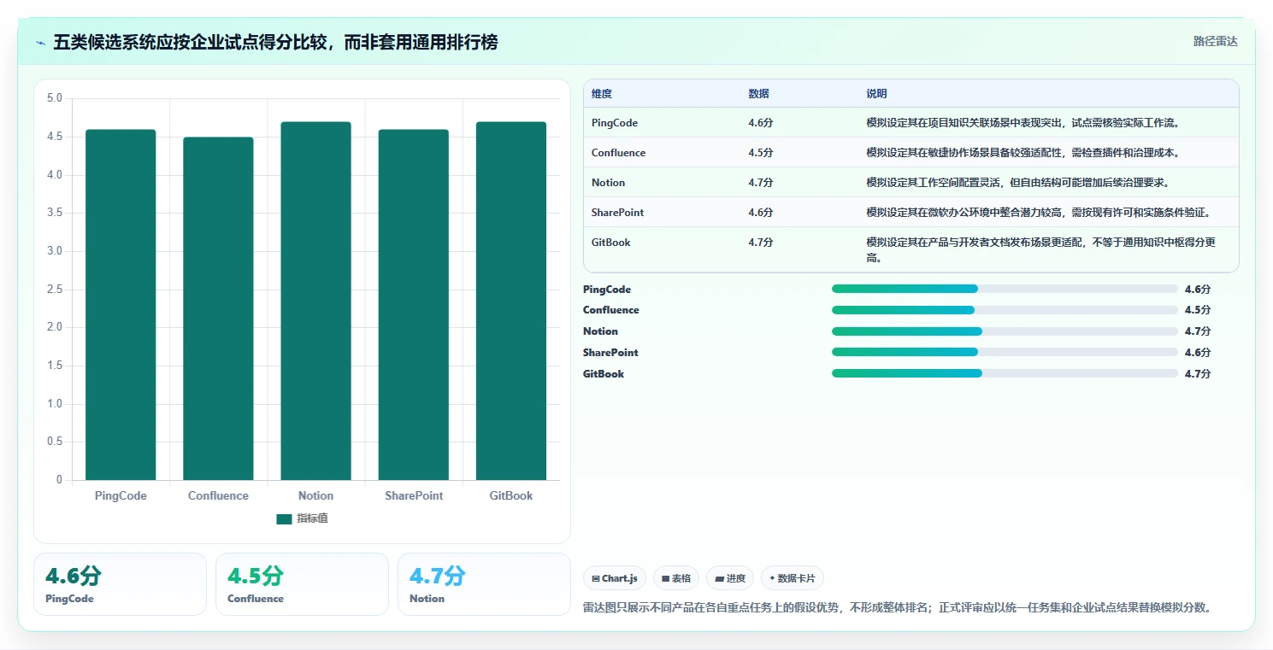
Task: Open the 4.5分 Confluence data card
Action: point(302,584)
